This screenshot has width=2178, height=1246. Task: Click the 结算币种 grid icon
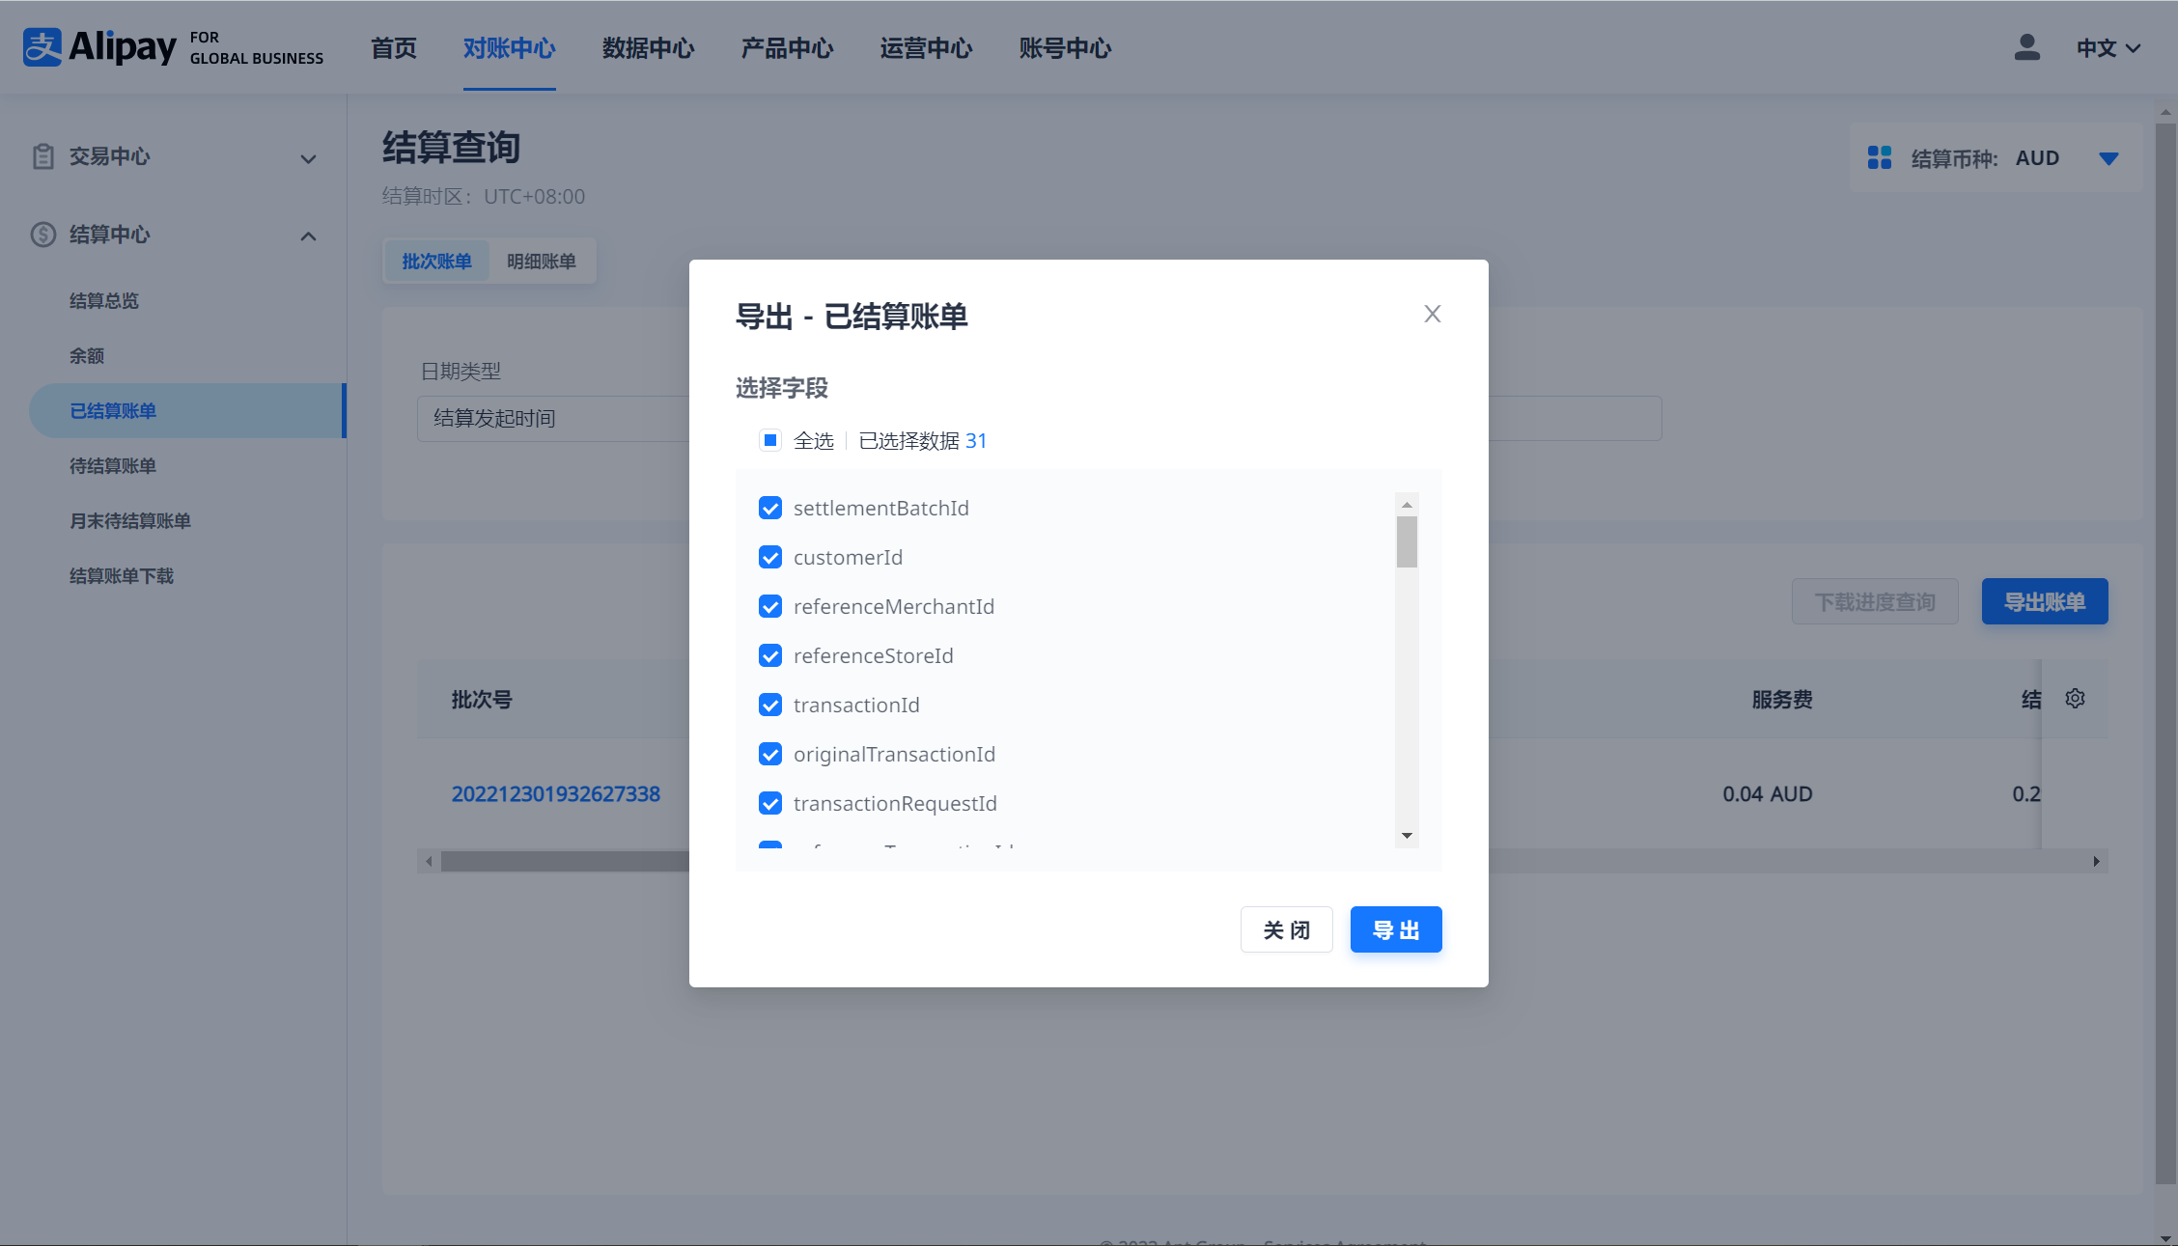[1879, 158]
